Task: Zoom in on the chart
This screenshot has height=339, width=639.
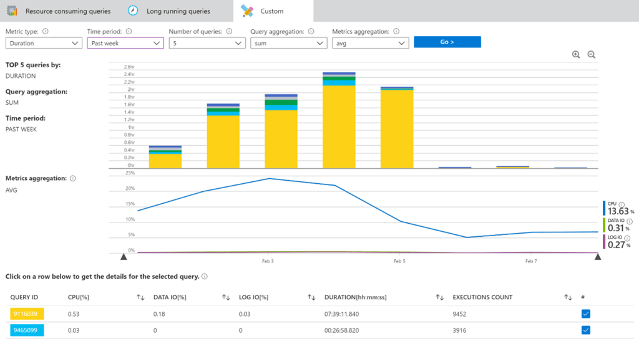Action: coord(576,55)
